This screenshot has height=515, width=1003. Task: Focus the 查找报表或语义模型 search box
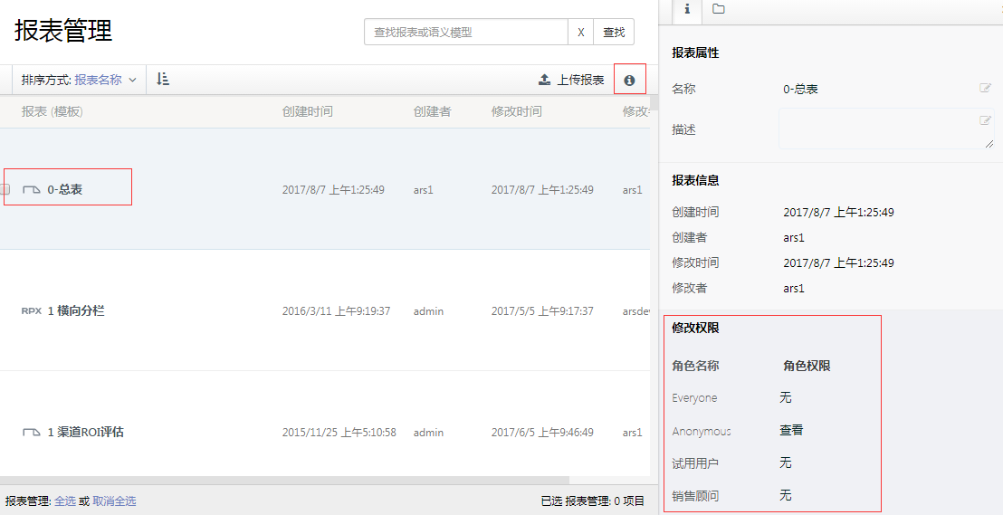(465, 32)
